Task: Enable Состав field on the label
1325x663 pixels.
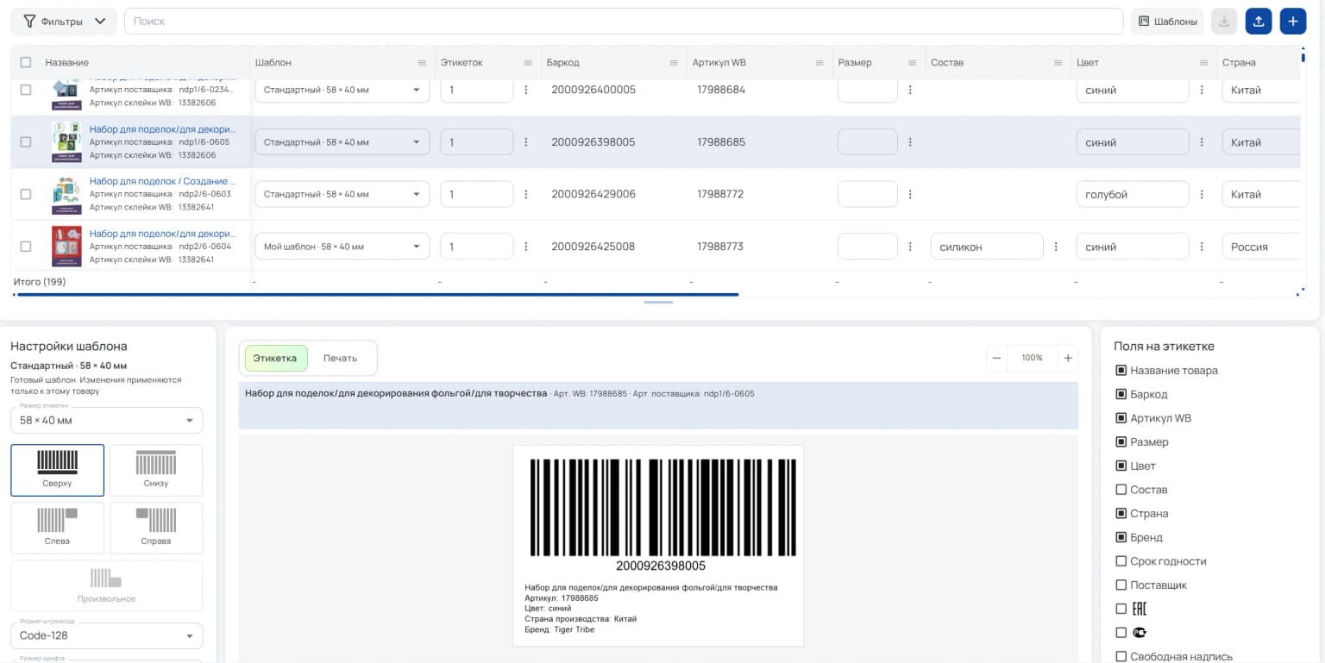Action: click(1121, 490)
